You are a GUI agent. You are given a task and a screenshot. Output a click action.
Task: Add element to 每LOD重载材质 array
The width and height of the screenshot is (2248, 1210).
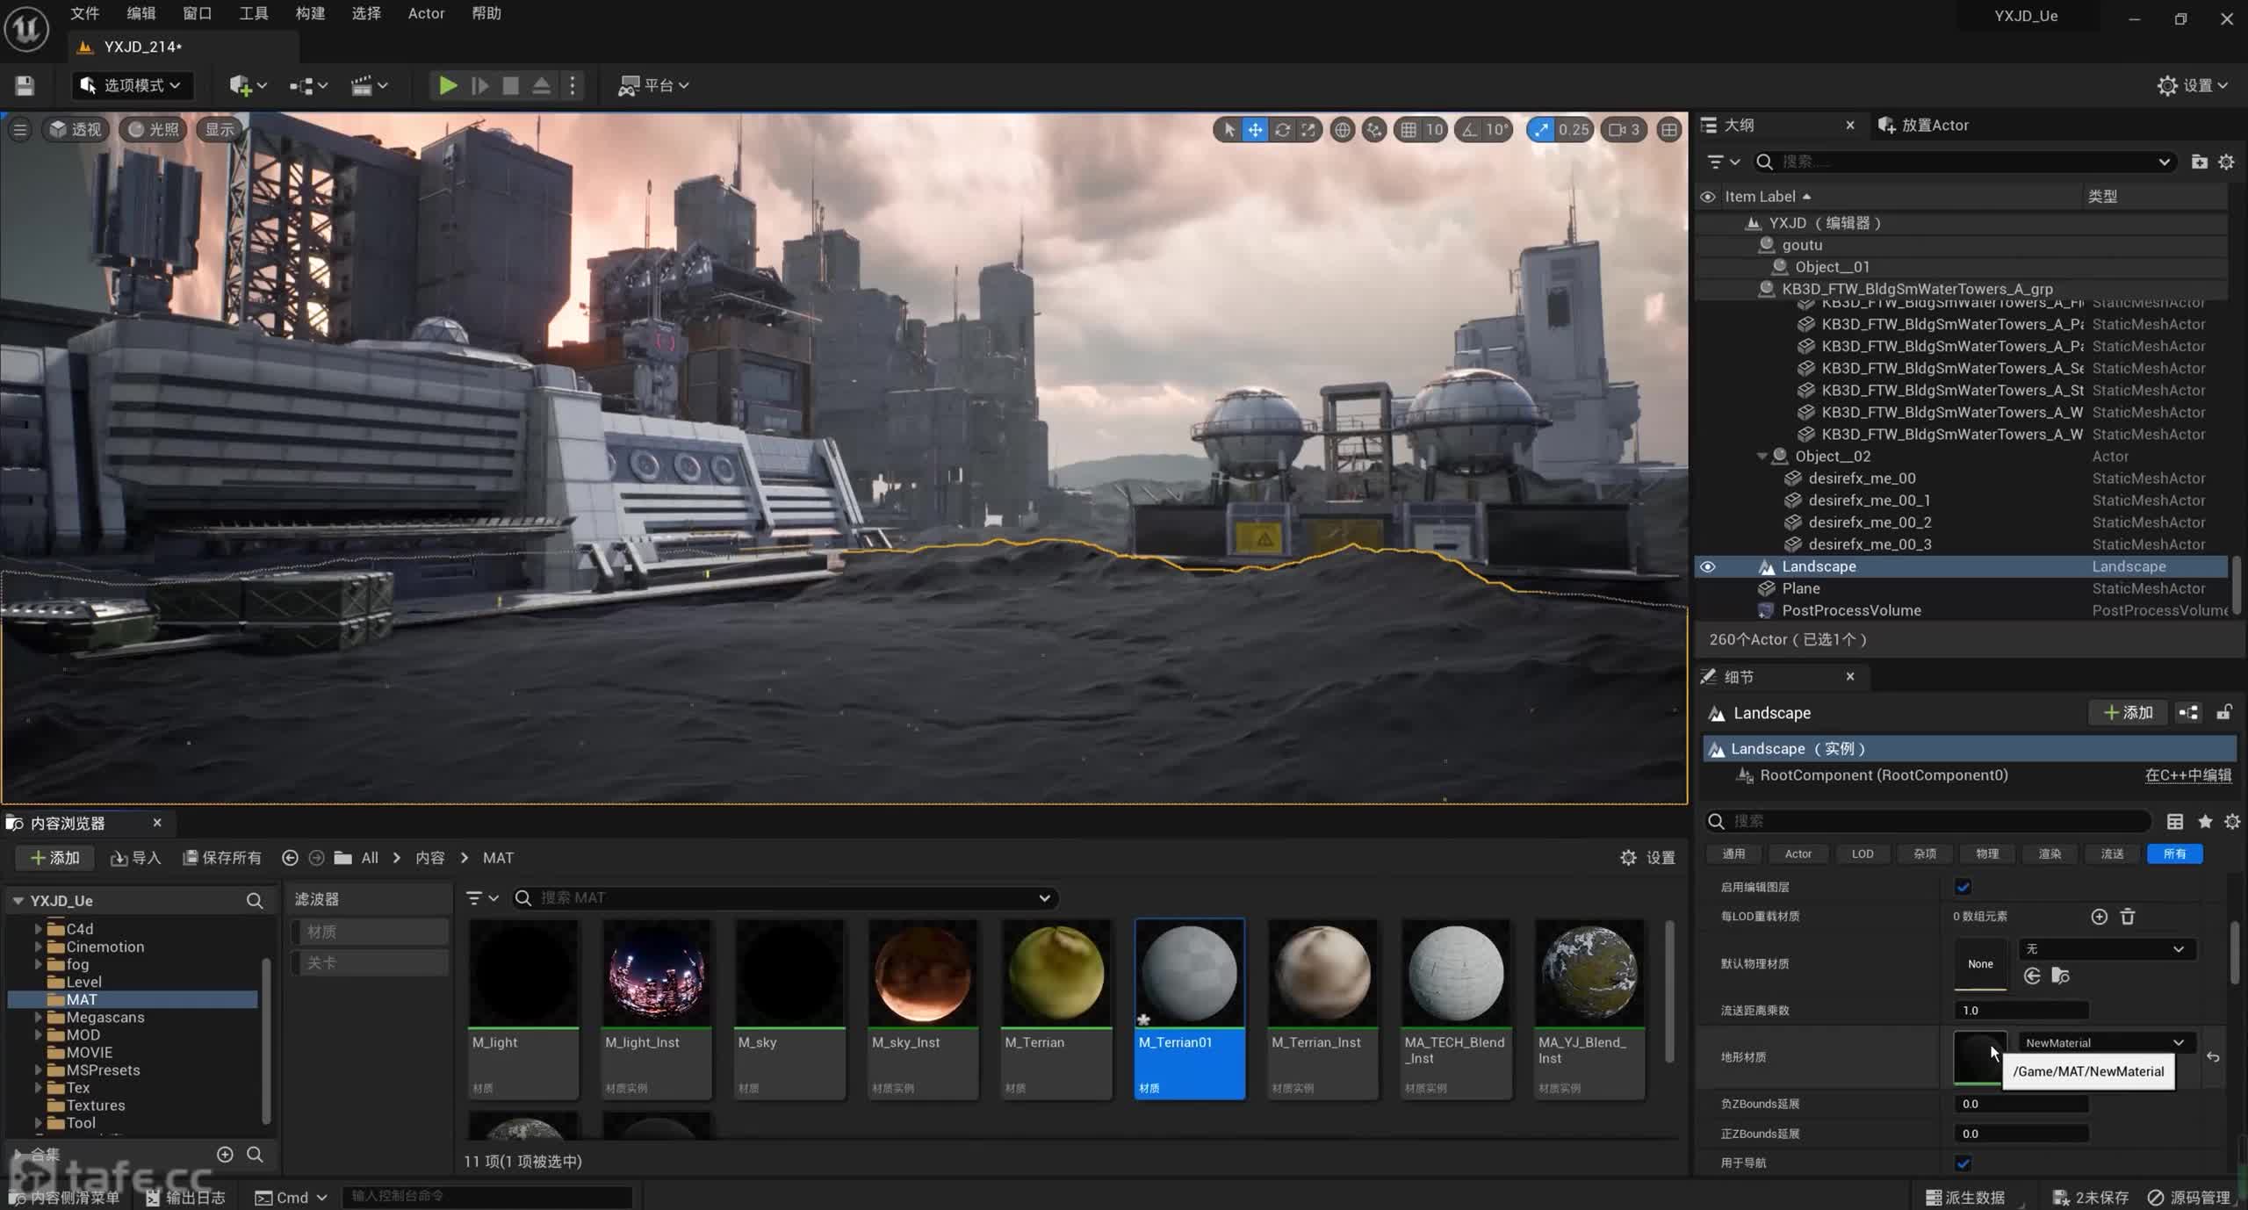2100,917
